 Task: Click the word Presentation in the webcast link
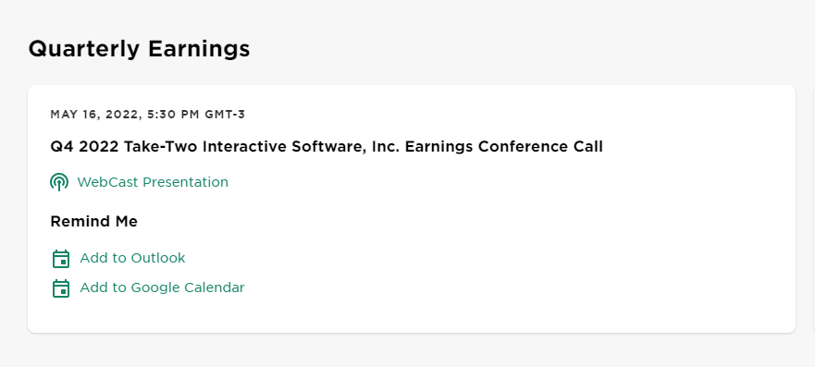[x=186, y=182]
